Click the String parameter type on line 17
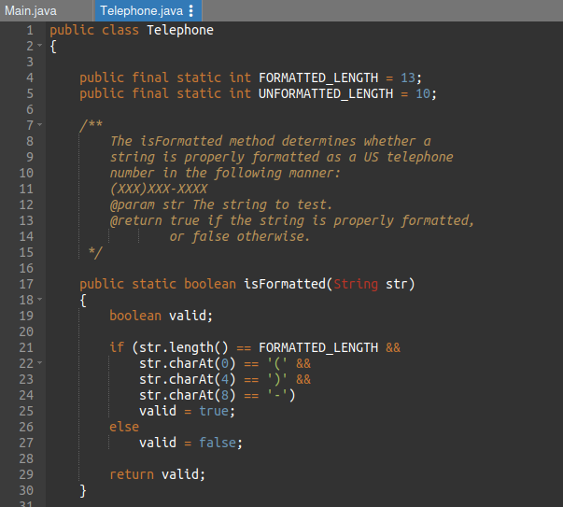The image size is (563, 507). [356, 284]
